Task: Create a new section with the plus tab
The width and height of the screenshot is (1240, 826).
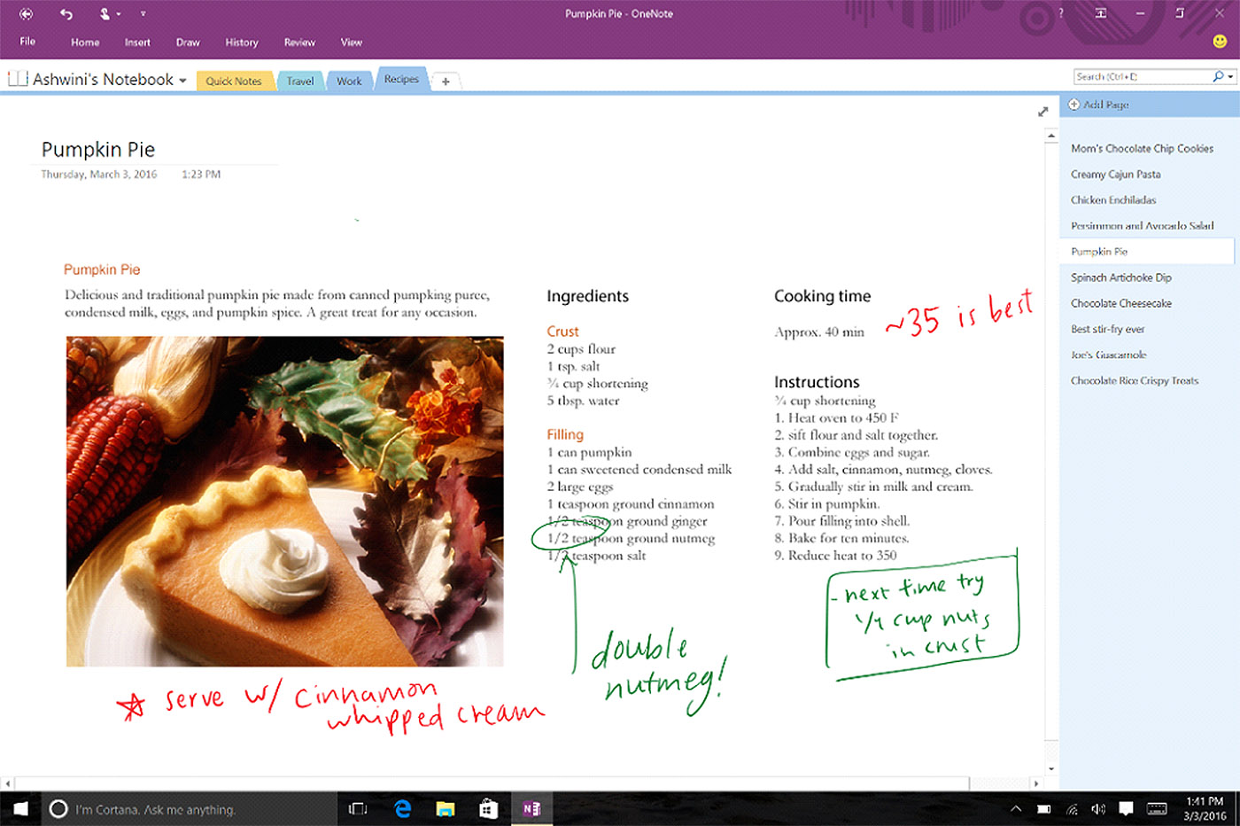Action: (445, 81)
